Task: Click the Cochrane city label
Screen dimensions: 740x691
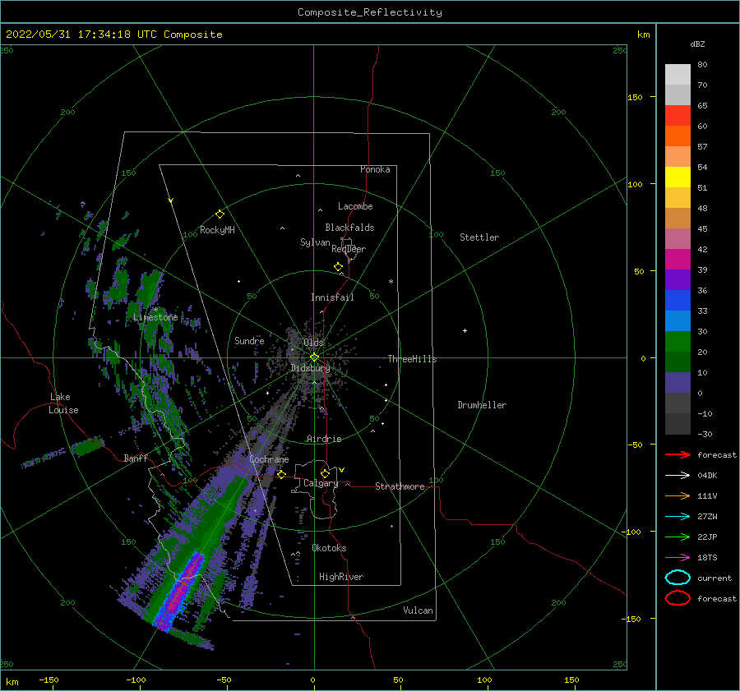Action: [x=269, y=459]
